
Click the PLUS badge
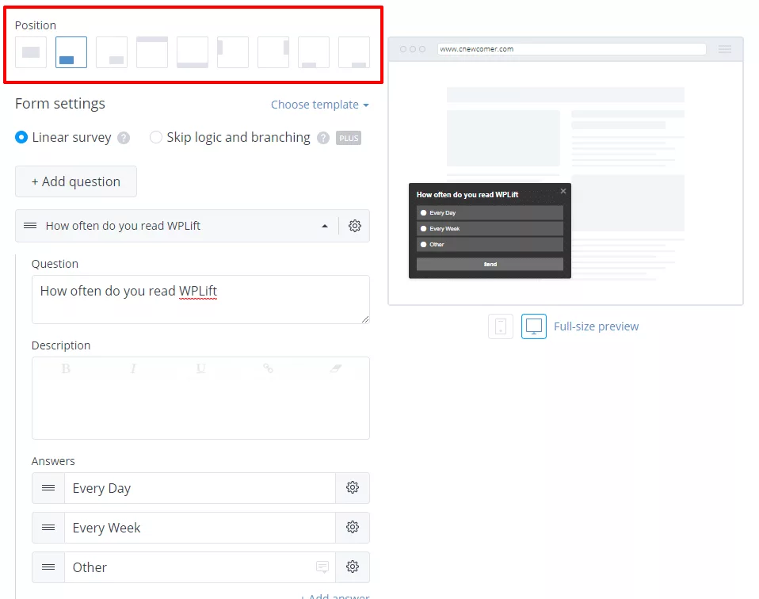tap(349, 138)
